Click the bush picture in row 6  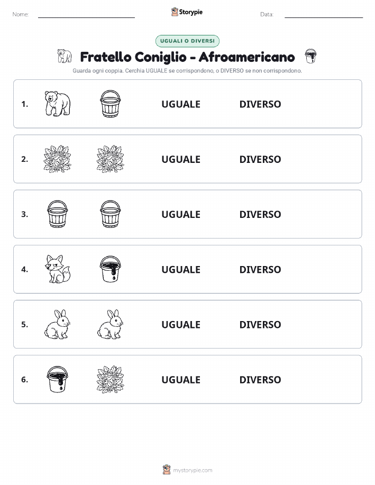(111, 379)
